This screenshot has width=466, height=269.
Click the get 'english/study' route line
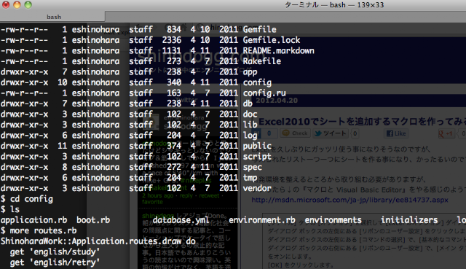click(x=55, y=252)
